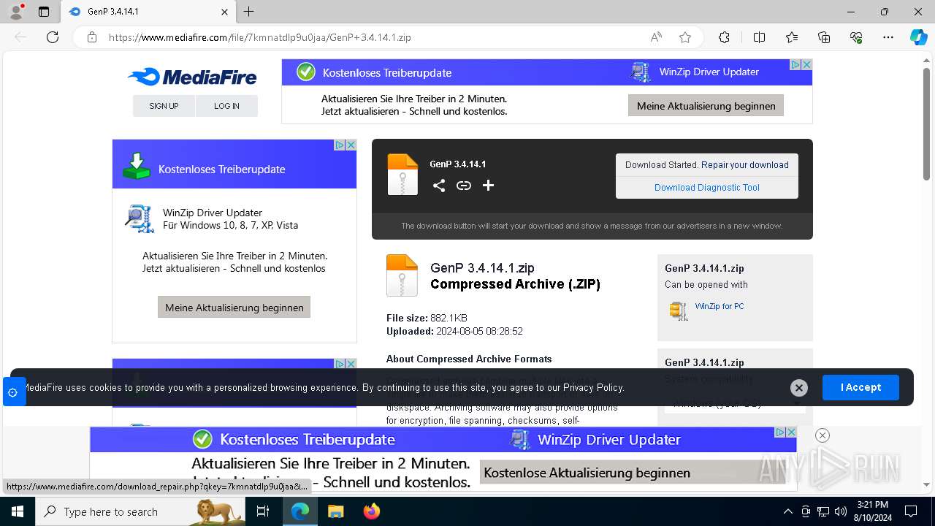Open a new browser tab
Image resolution: width=935 pixels, height=526 pixels.
tap(249, 12)
